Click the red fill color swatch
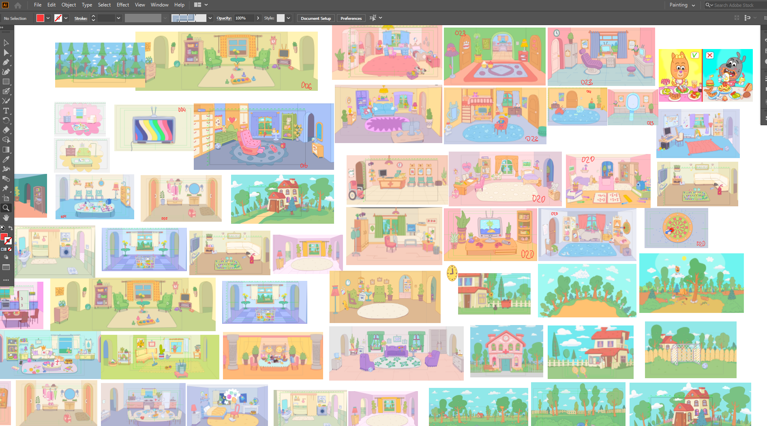The height and width of the screenshot is (426, 767). tap(40, 18)
